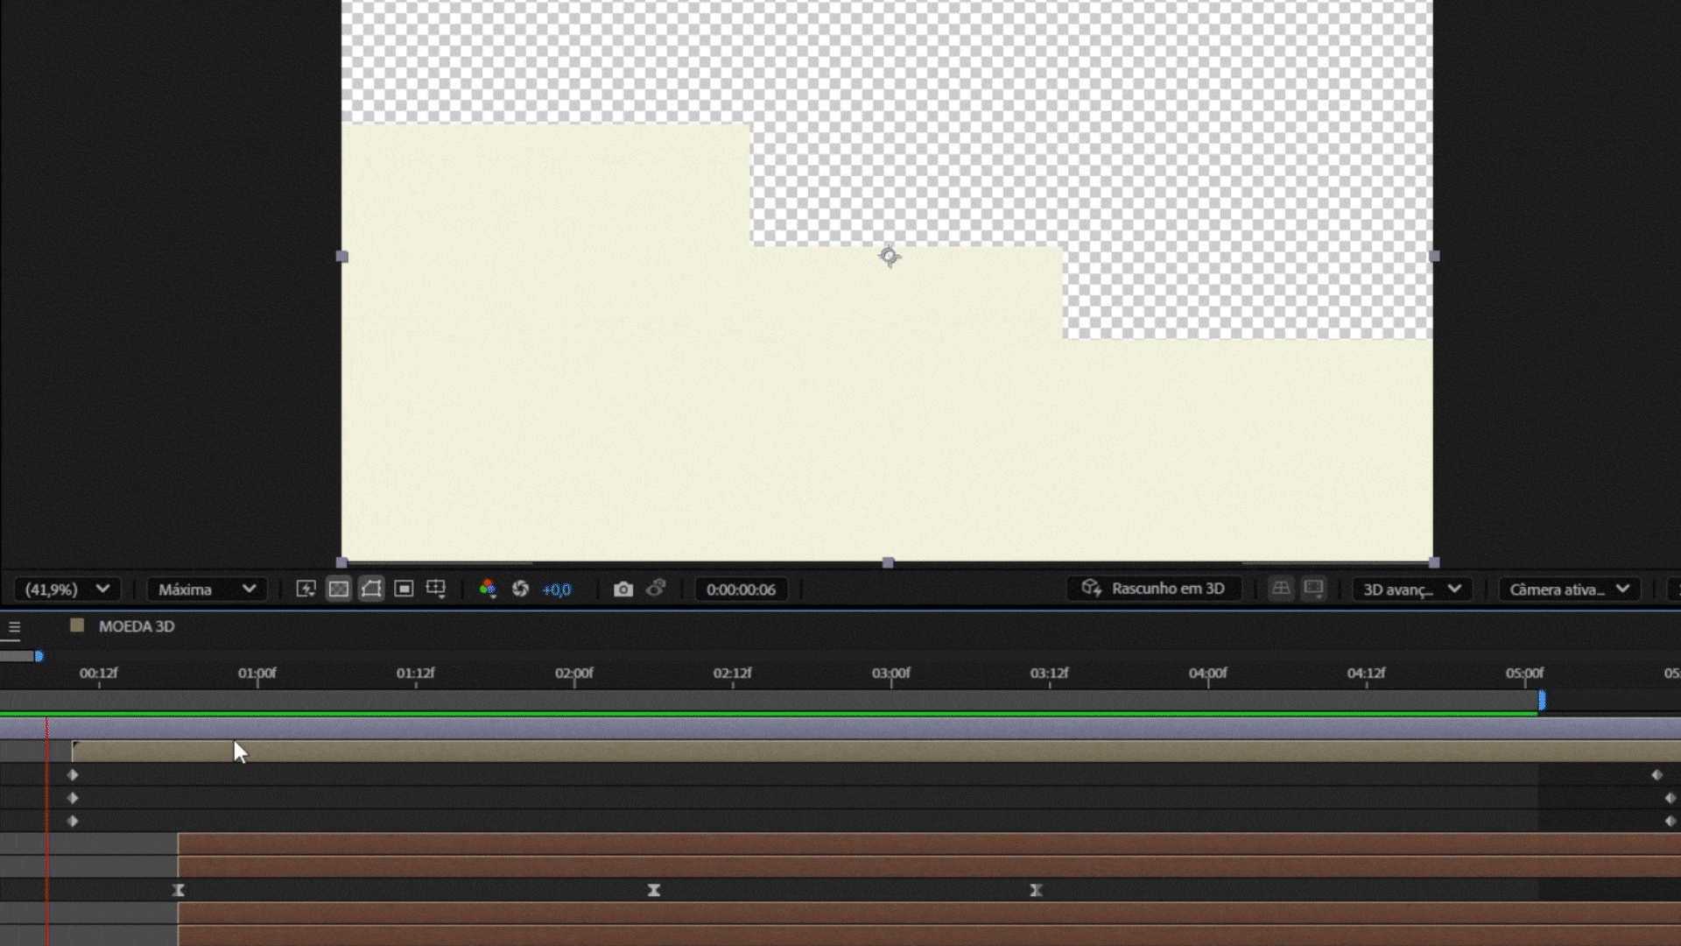Show last snapshot icon
Image resolution: width=1681 pixels, height=946 pixels.
[656, 589]
